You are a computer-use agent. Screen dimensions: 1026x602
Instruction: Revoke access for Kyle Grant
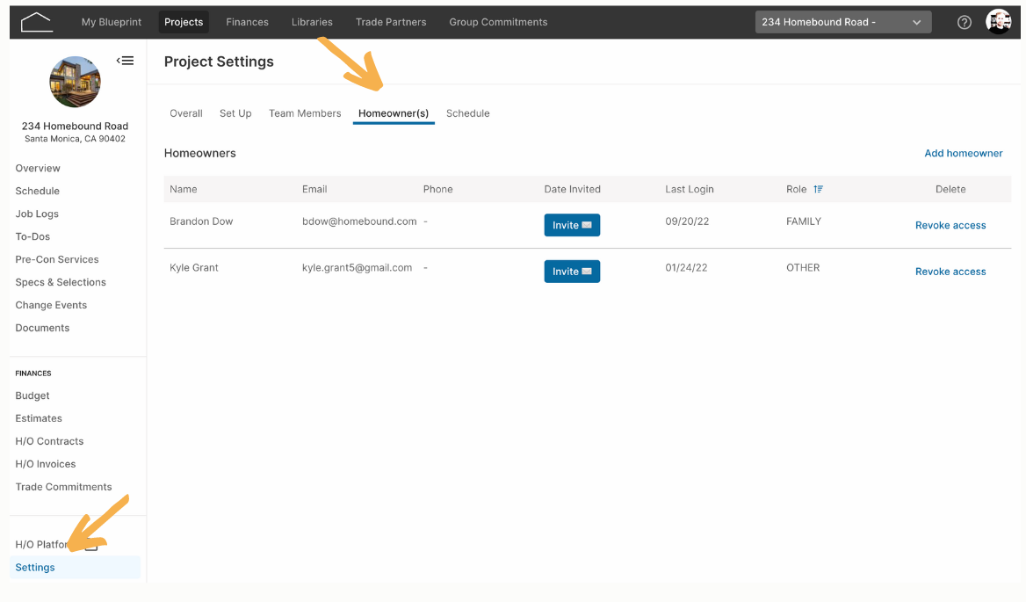pos(950,272)
